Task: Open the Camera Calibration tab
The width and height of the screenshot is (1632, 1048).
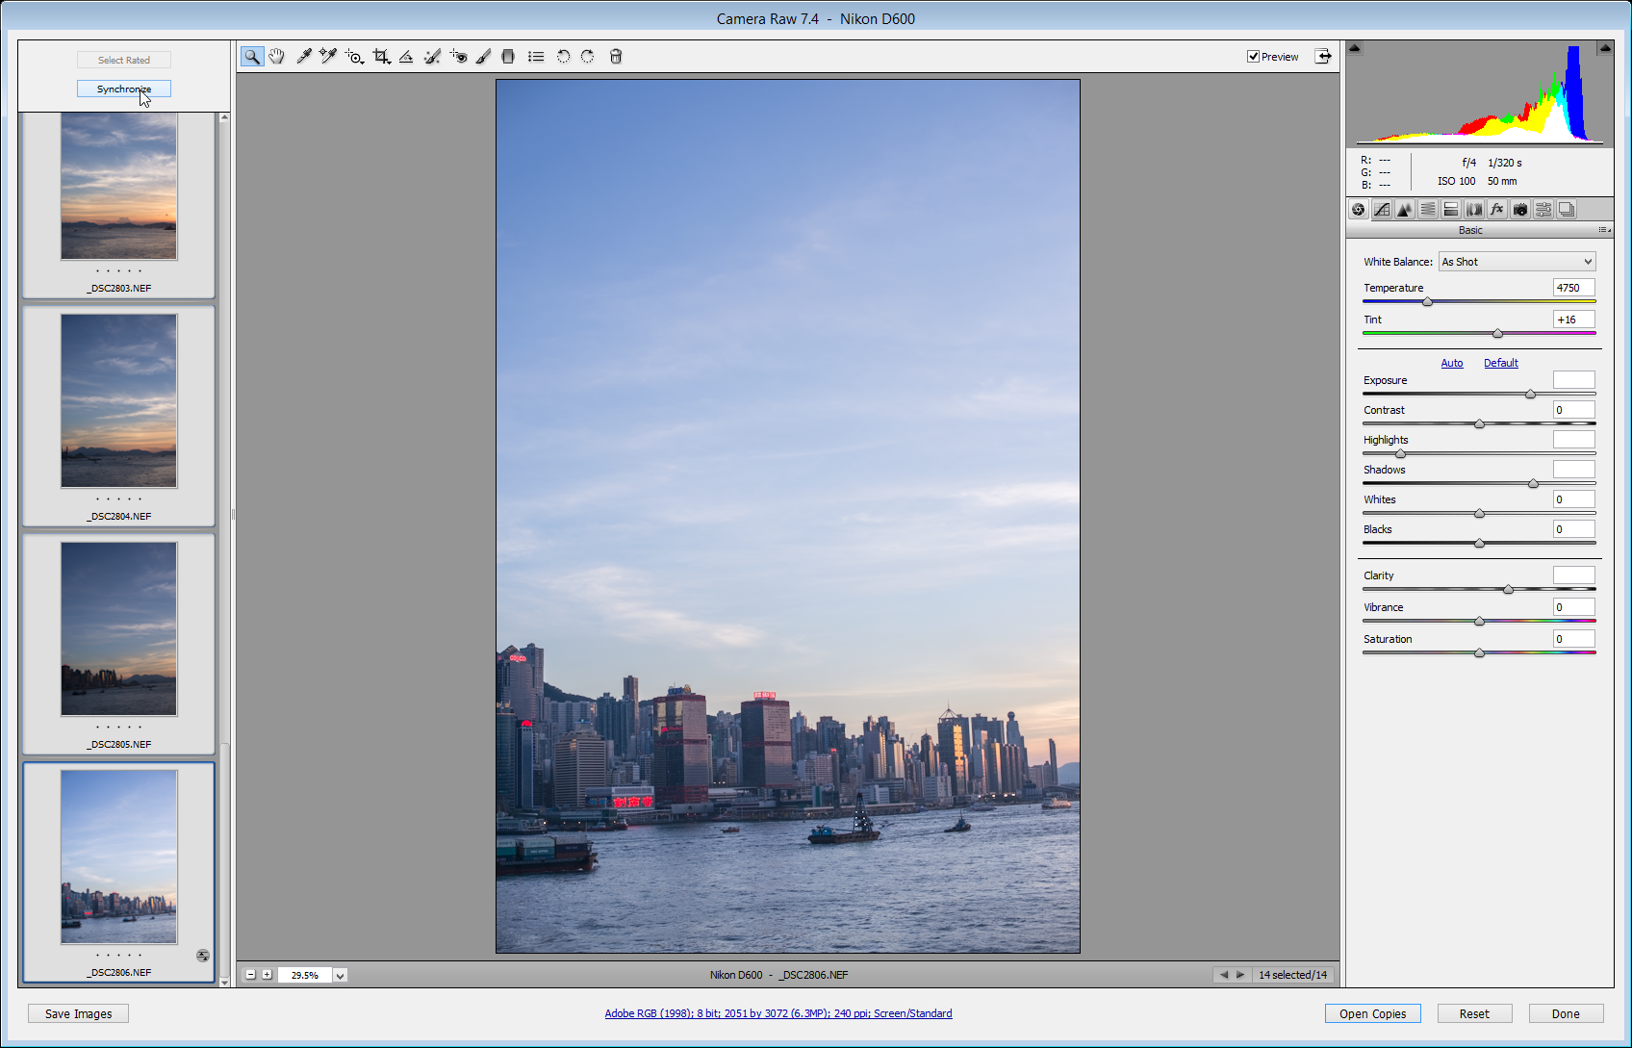Action: [1520, 209]
